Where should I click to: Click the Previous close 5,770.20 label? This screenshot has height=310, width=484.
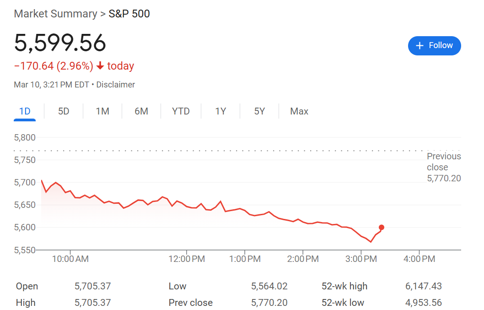[444, 167]
